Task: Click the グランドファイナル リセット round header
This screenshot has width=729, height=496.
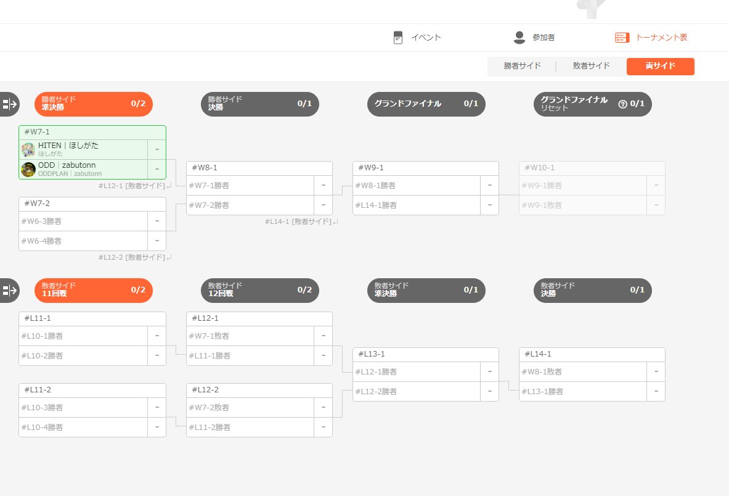Action: click(593, 104)
